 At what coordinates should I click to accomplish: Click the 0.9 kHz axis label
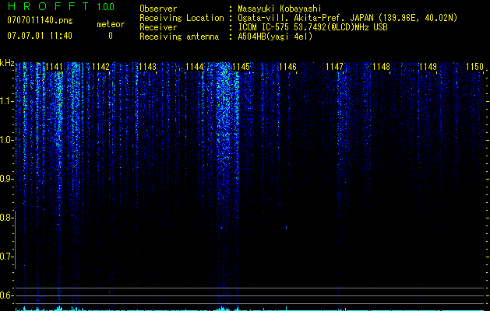pyautogui.click(x=6, y=179)
